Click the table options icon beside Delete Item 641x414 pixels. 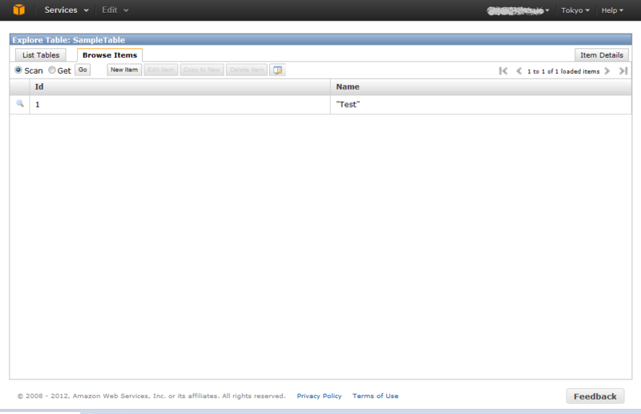(x=277, y=70)
